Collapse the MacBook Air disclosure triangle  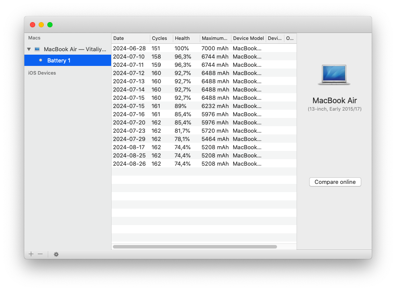(29, 49)
